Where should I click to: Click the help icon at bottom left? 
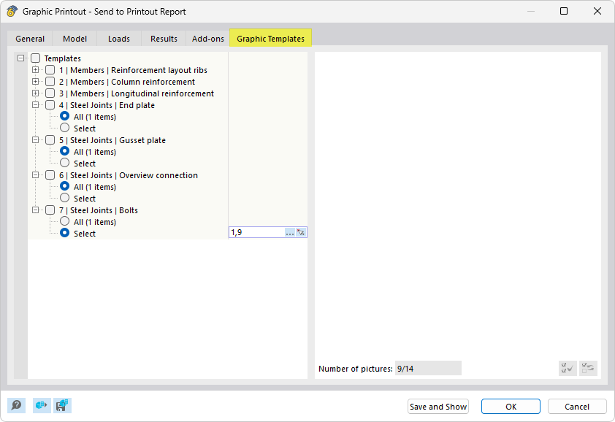point(16,406)
